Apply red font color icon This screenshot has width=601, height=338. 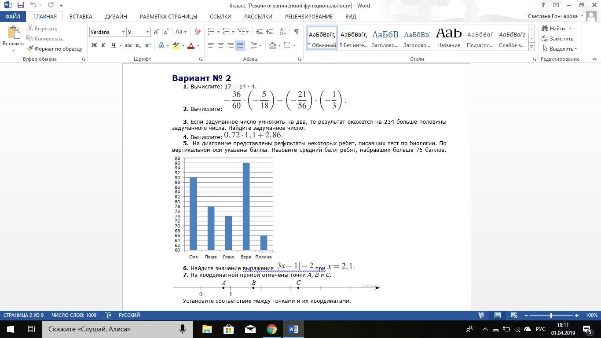[191, 45]
